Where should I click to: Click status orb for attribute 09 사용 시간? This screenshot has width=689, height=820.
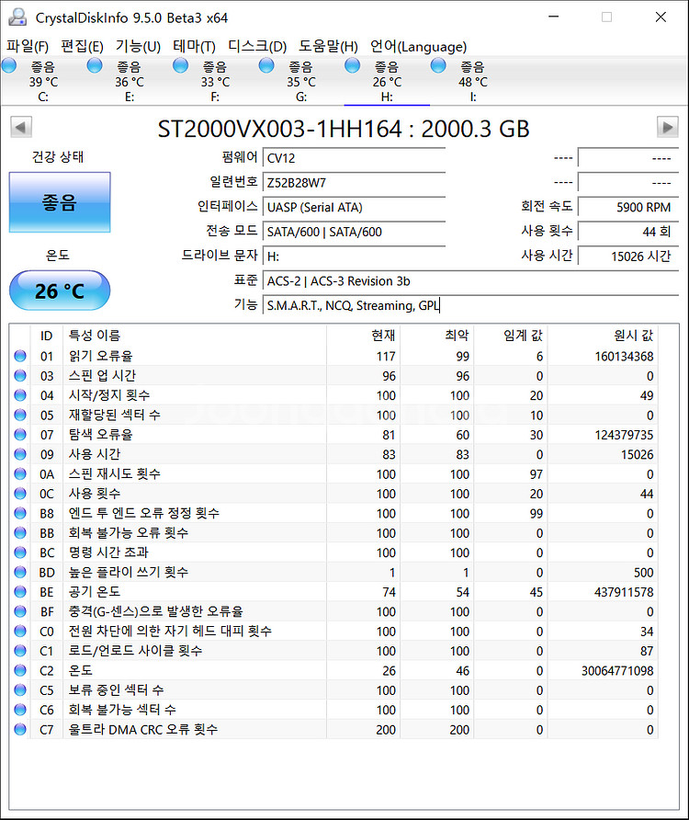pos(20,454)
